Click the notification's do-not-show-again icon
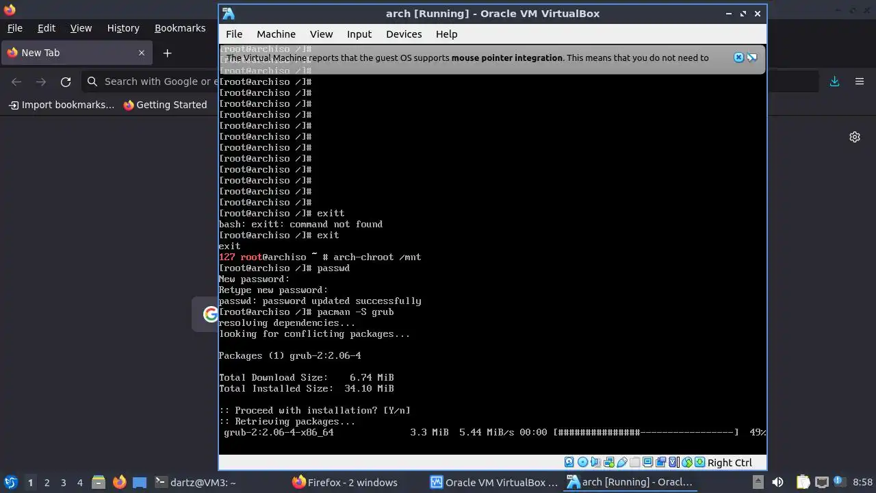This screenshot has width=876, height=493. coord(751,58)
